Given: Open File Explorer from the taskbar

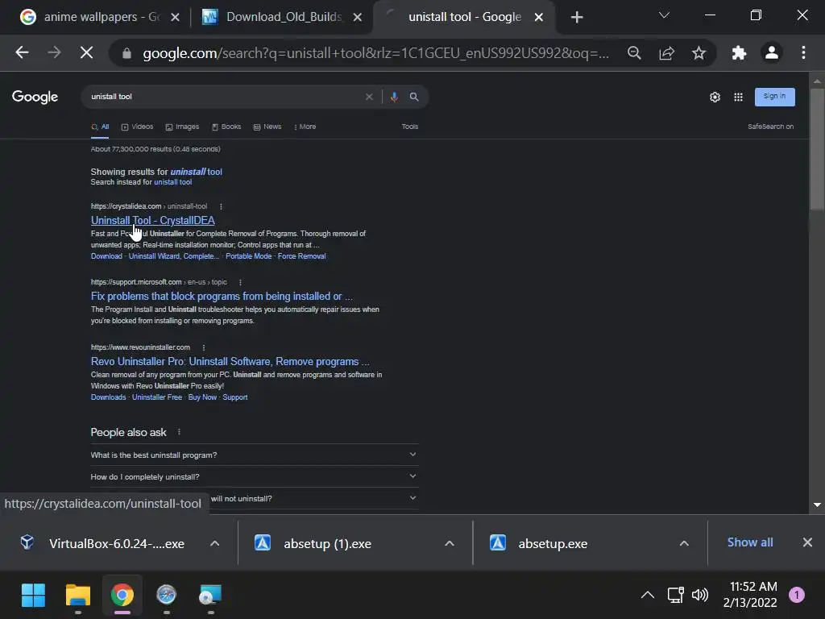Looking at the screenshot, I should 78,596.
